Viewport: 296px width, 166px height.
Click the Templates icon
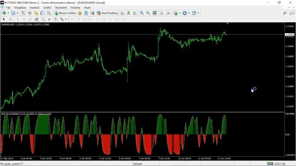[194, 13]
